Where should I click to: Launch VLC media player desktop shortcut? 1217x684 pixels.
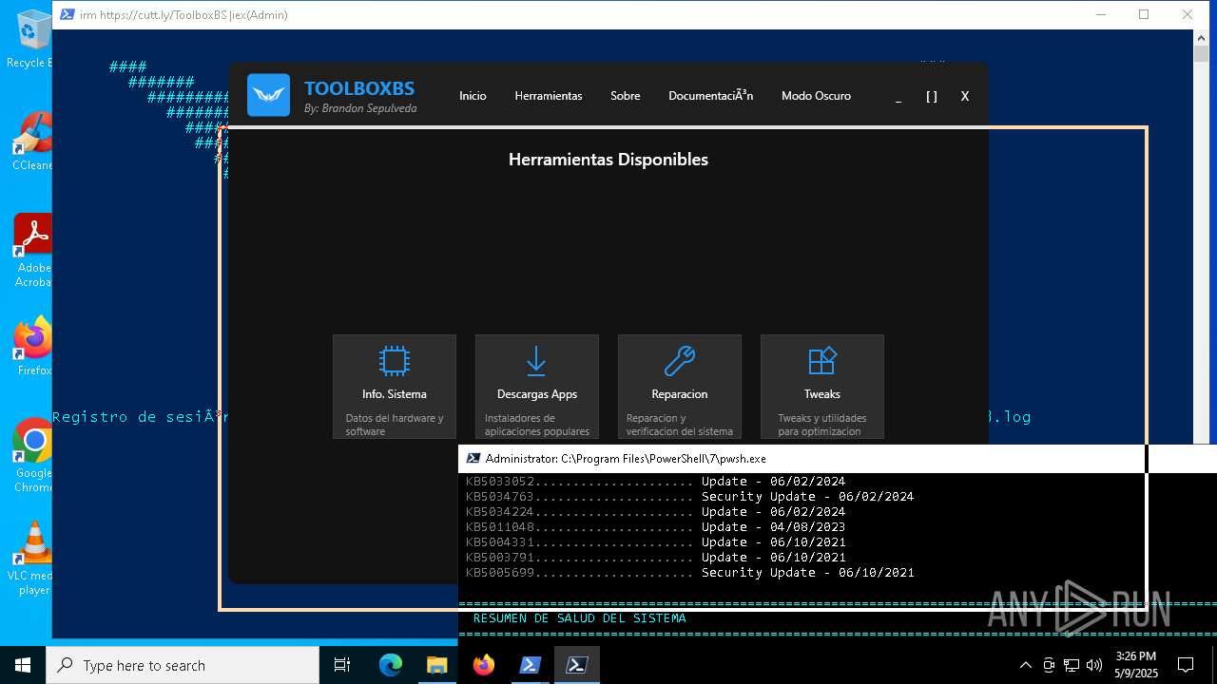(32, 559)
